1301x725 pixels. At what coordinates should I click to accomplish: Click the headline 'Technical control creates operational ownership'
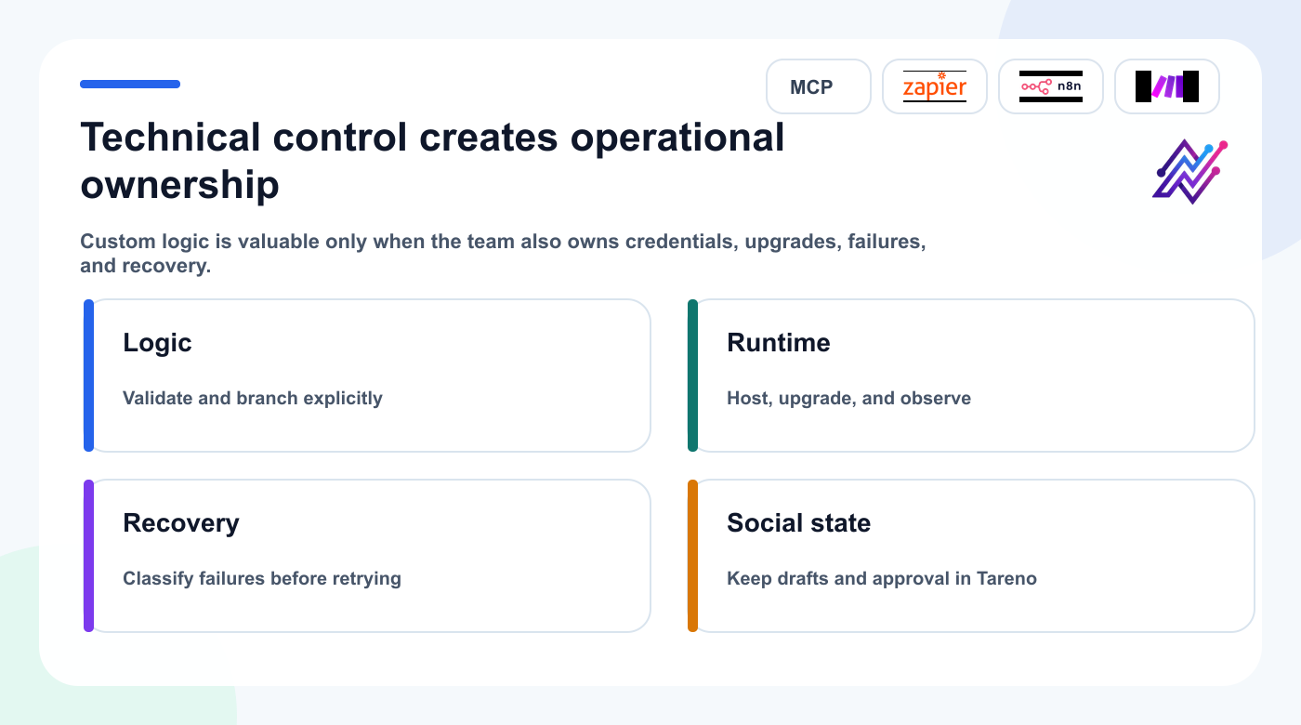coord(433,161)
